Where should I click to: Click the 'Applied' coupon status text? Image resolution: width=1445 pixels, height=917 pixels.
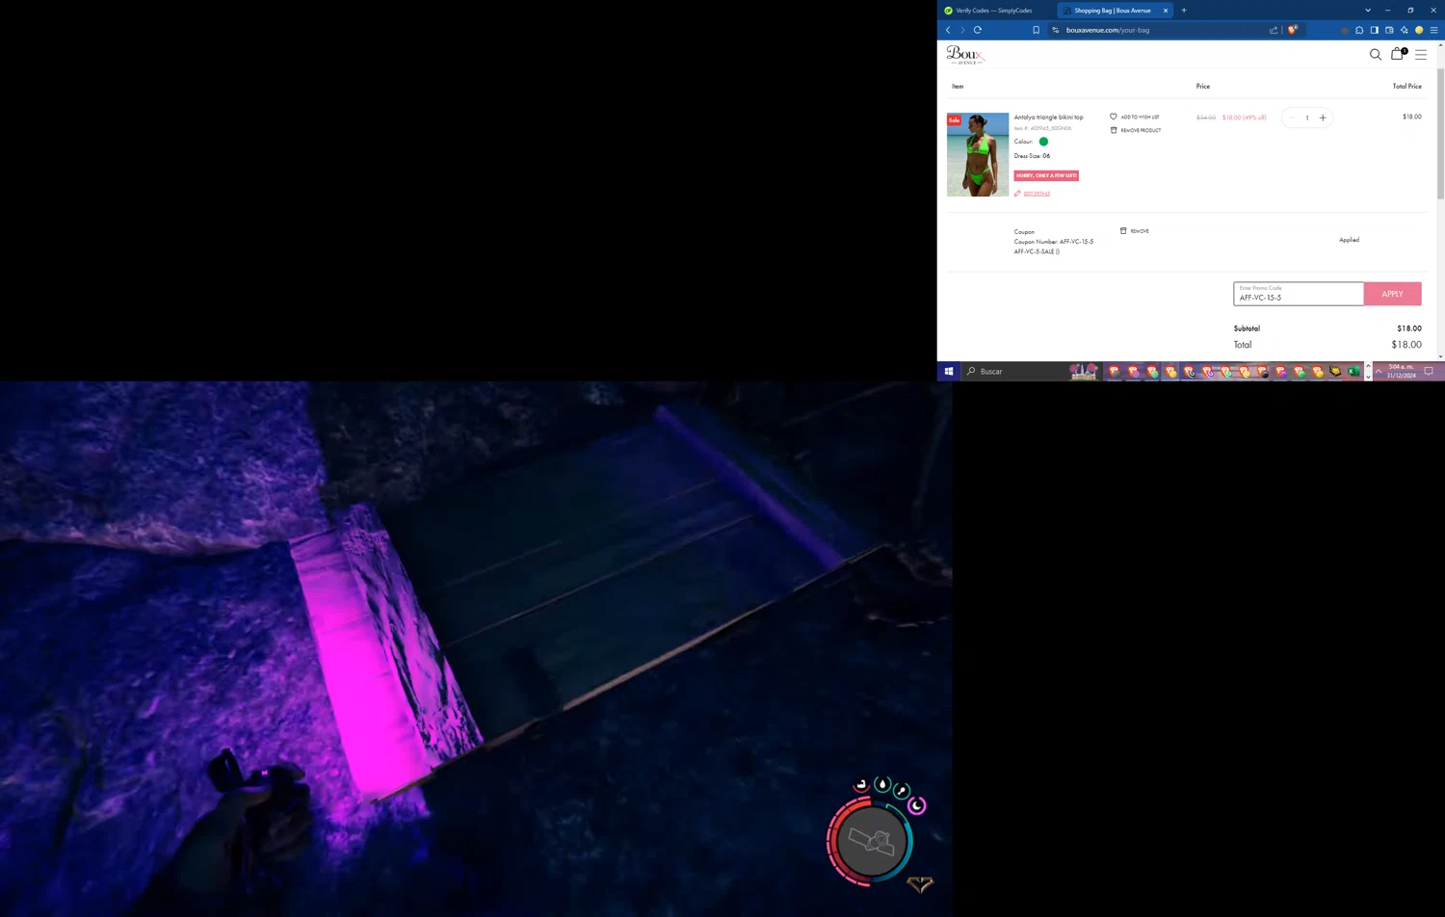1349,240
